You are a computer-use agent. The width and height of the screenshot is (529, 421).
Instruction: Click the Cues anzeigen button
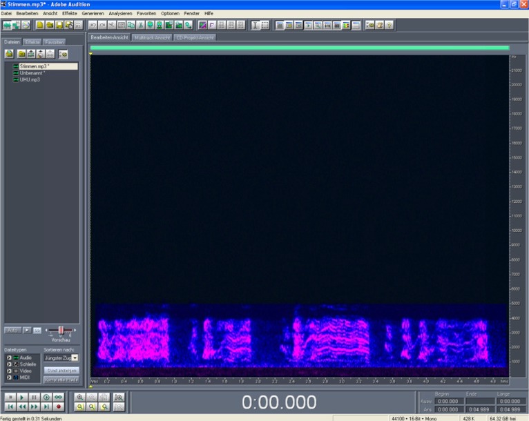61,370
